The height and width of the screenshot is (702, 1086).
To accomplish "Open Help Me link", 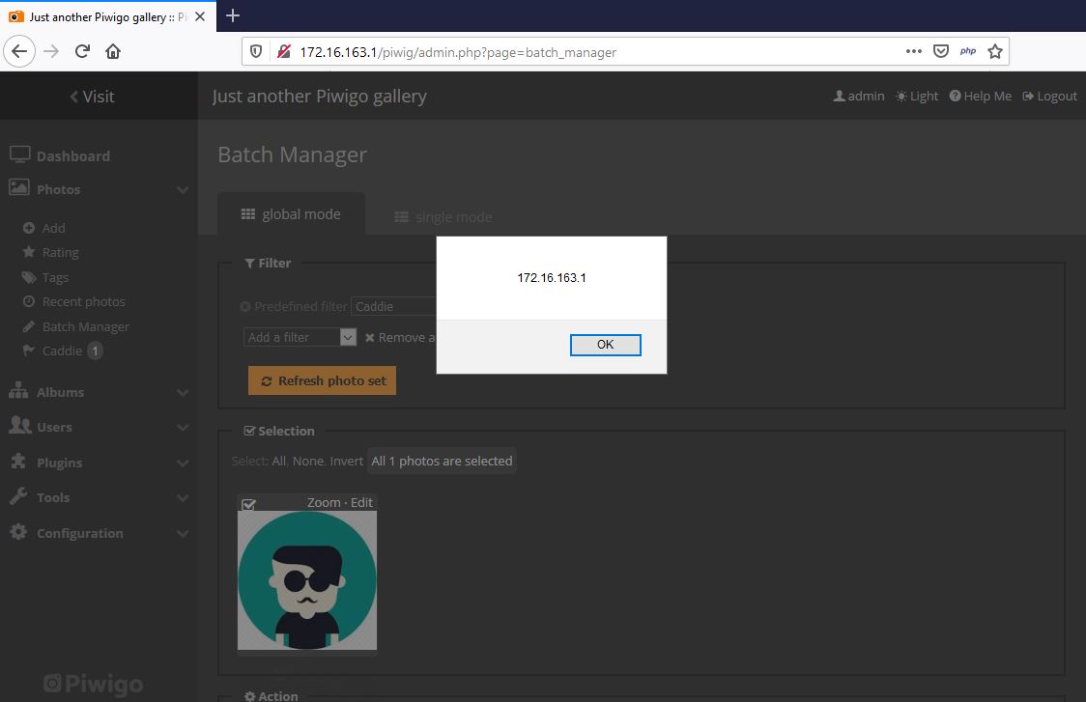I will 980,97.
